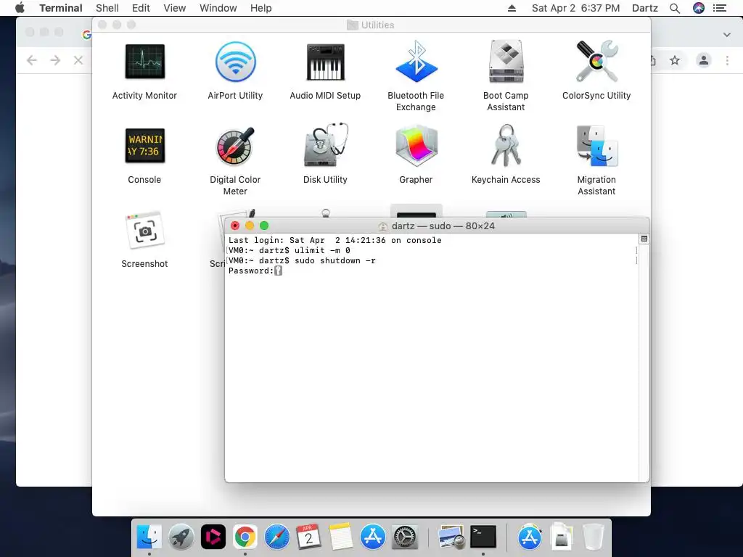Open the Apple menu

[20, 8]
